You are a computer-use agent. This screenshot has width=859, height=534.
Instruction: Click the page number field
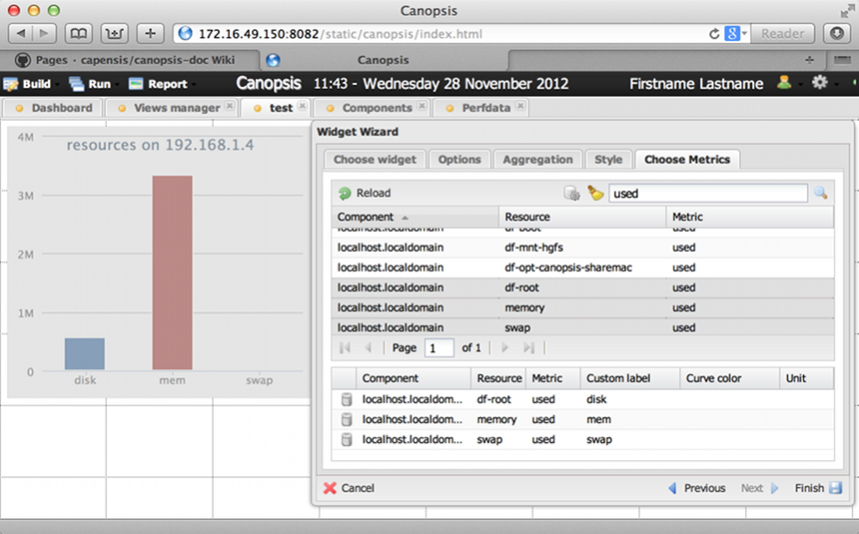(438, 347)
